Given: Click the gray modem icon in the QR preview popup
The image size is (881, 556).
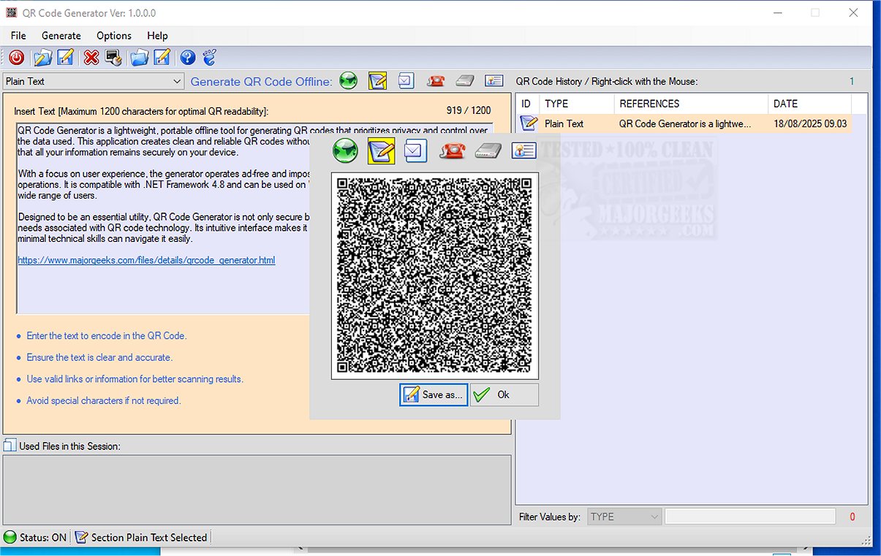Looking at the screenshot, I should point(488,151).
